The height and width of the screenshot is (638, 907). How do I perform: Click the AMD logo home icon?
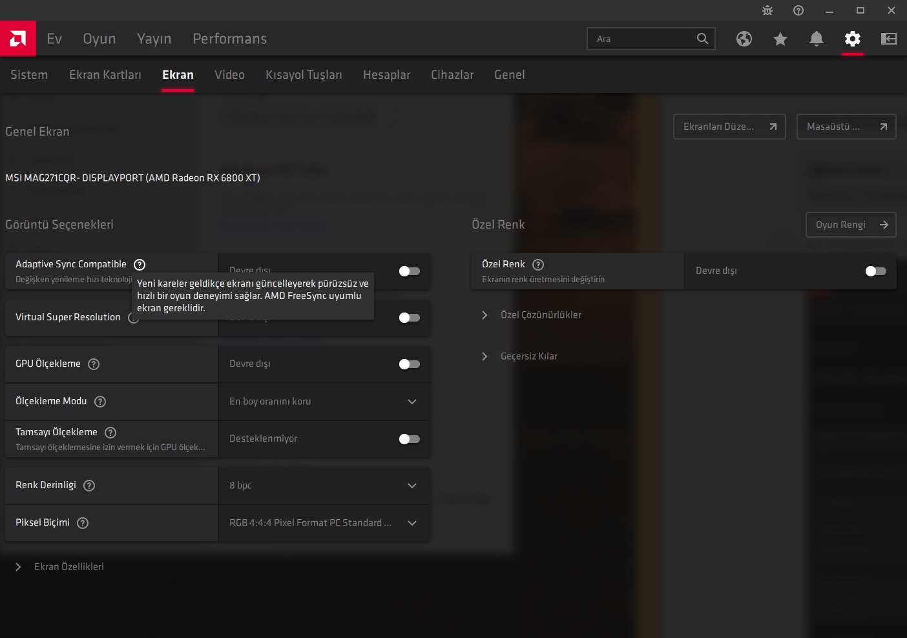pos(18,39)
